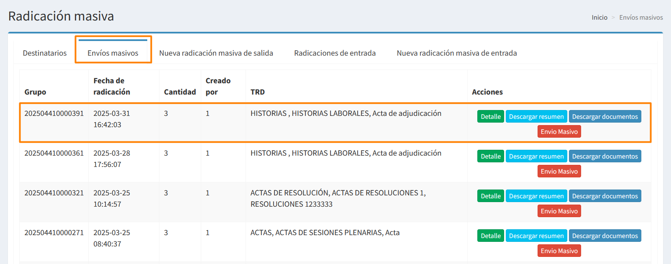Select group number 202504410000271
This screenshot has width=671, height=264.
(54, 233)
